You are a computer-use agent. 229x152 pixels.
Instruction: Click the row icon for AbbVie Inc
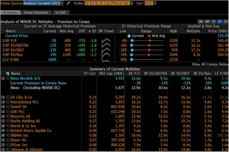click(x=8, y=135)
